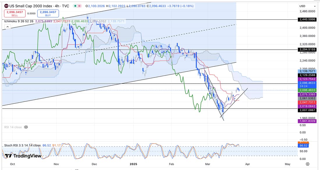The height and width of the screenshot is (170, 320).
Task: Click the 2,294.5159 horizontal line price label
Action: (x=307, y=50)
